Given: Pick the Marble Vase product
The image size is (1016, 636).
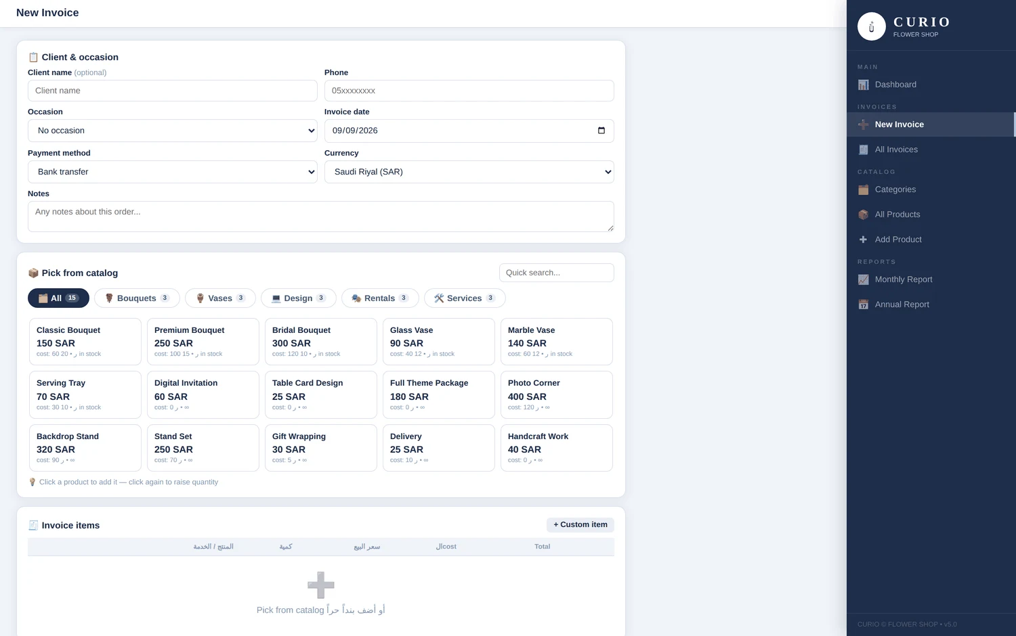Looking at the screenshot, I should (x=557, y=342).
